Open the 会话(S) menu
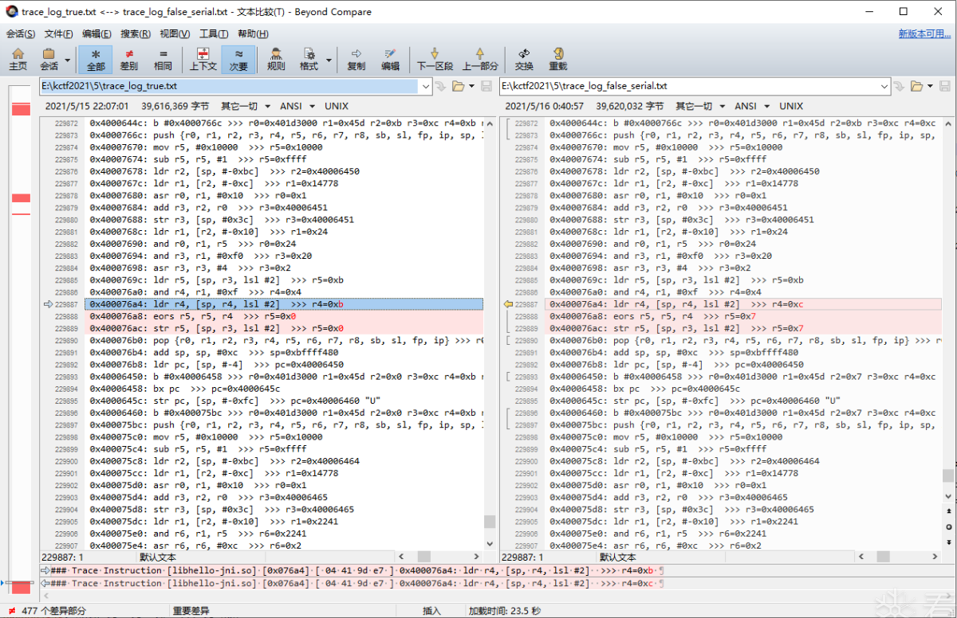This screenshot has width=957, height=618. 21,33
